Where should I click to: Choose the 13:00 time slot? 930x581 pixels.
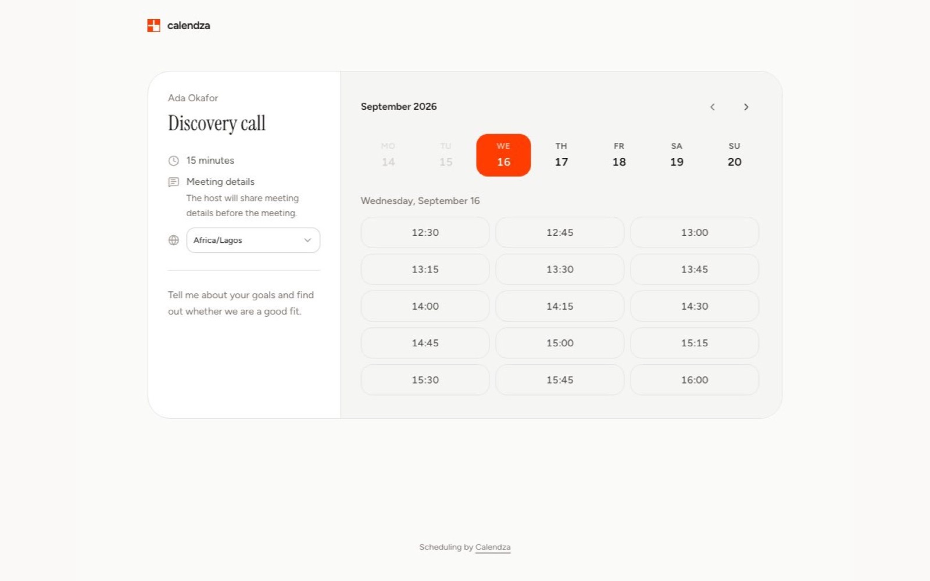pos(695,232)
